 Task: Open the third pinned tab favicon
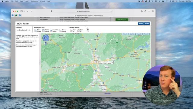point(20,15)
